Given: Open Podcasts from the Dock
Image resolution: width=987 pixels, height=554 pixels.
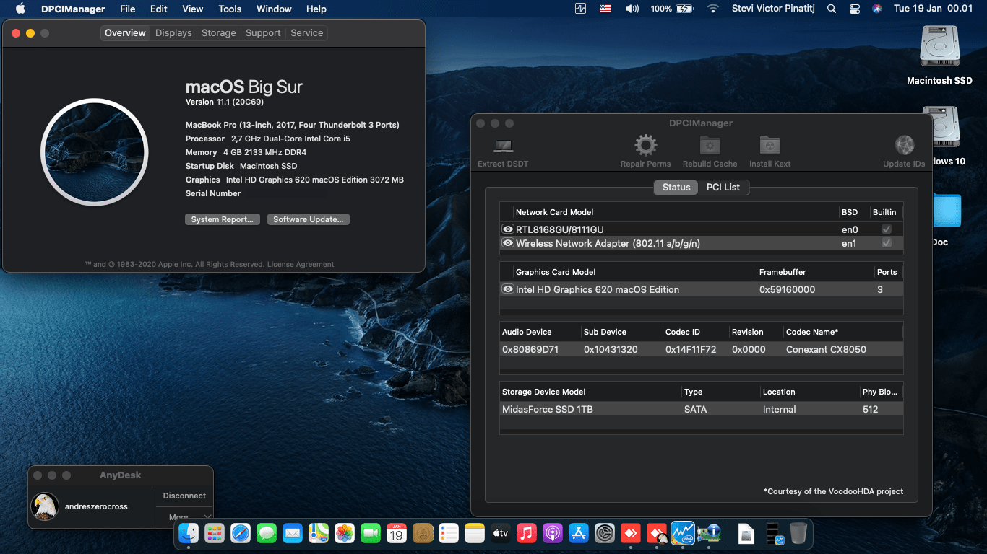Looking at the screenshot, I should [553, 533].
